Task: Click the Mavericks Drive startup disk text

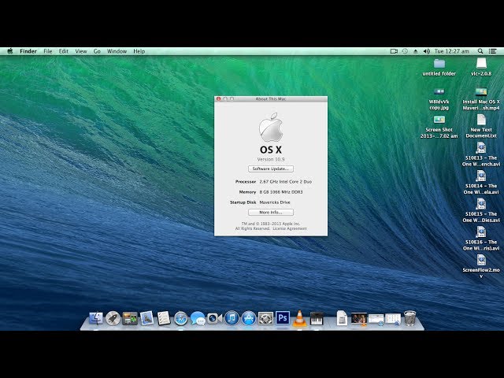Action: tap(275, 202)
